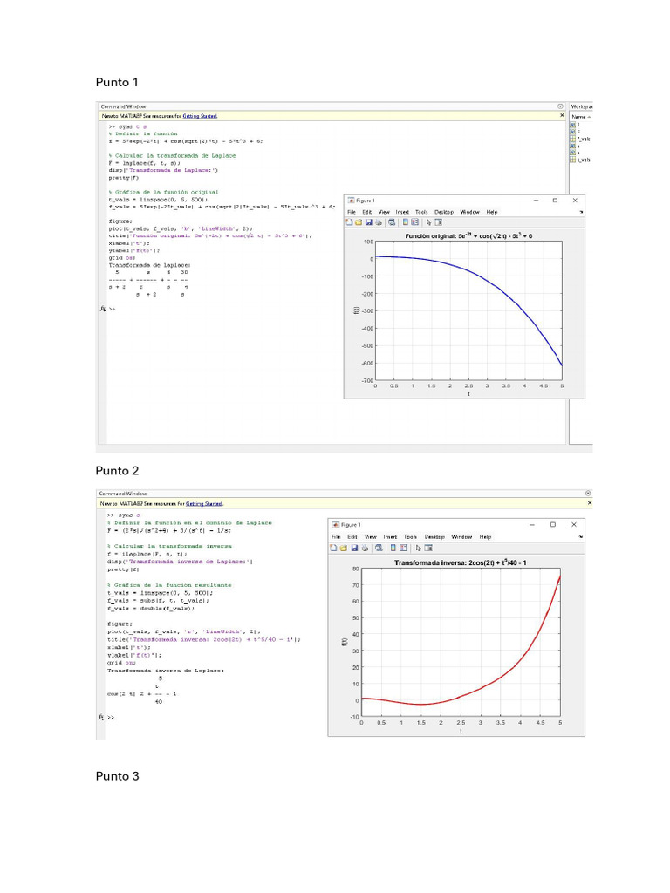Click 'Command Window' title in Punto 1
The width and height of the screenshot is (670, 893).
pos(123,106)
